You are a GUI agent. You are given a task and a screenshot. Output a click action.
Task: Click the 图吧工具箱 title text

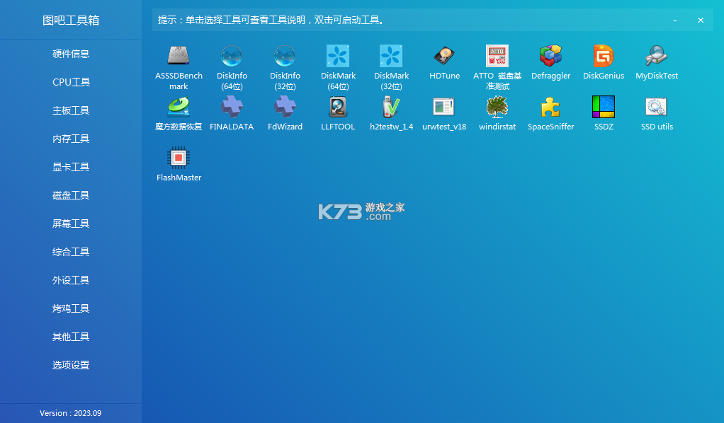point(71,21)
